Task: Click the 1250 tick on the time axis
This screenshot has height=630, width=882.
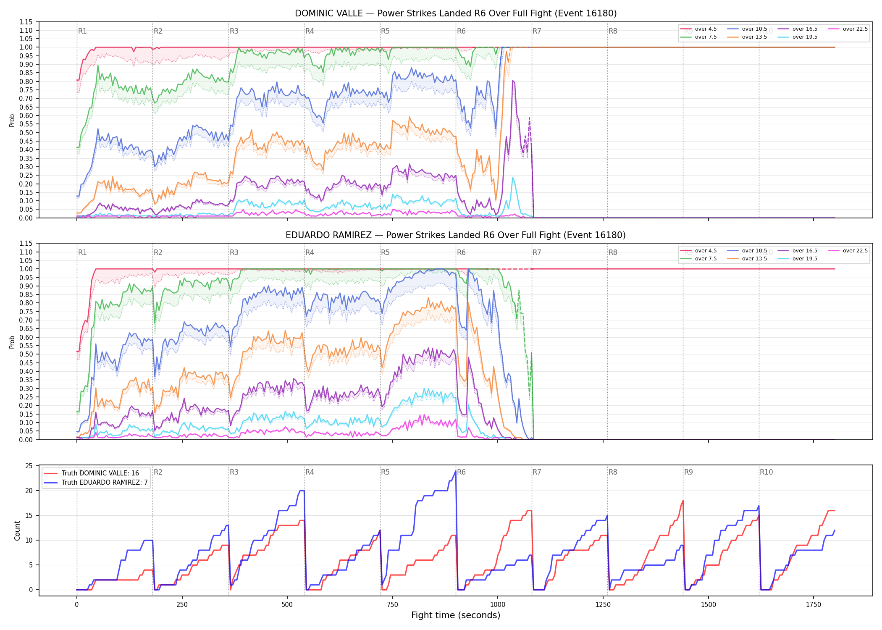Action: point(603,605)
